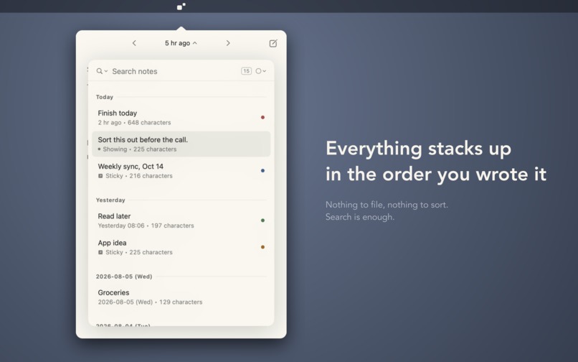Open the color filter circle dropdown
Image resolution: width=578 pixels, height=362 pixels.
pos(260,71)
